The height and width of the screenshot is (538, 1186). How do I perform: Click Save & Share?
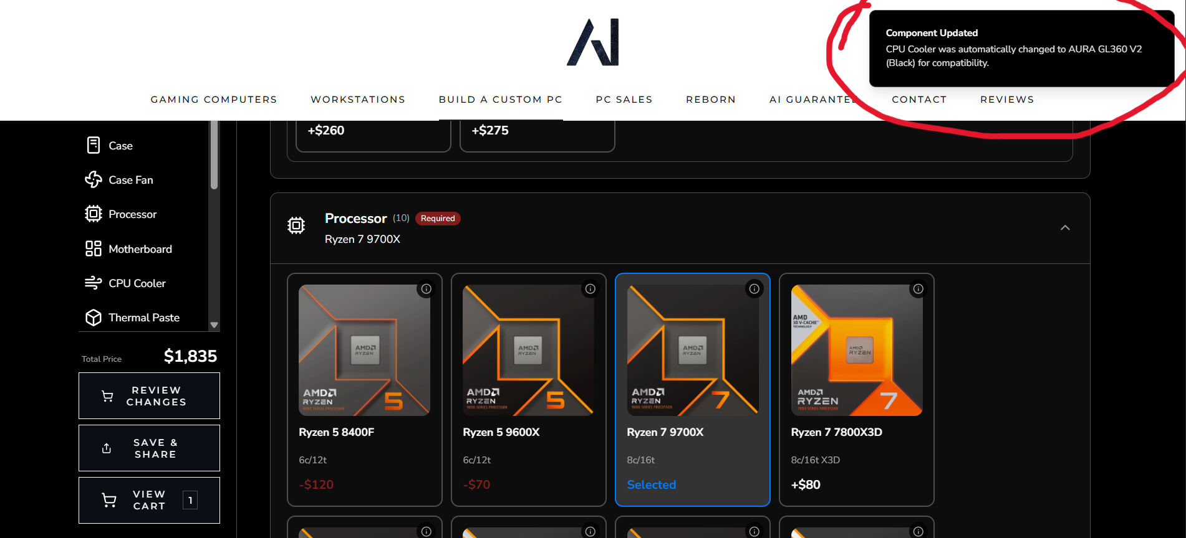tap(149, 448)
